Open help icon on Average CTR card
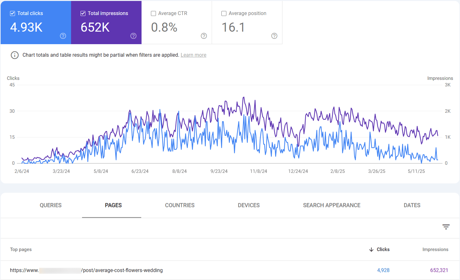Image resolution: width=460 pixels, height=280 pixels. (204, 36)
